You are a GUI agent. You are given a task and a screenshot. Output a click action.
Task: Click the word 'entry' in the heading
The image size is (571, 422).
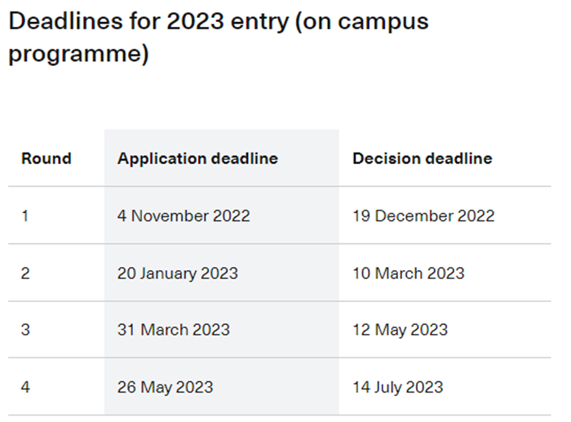(259, 22)
